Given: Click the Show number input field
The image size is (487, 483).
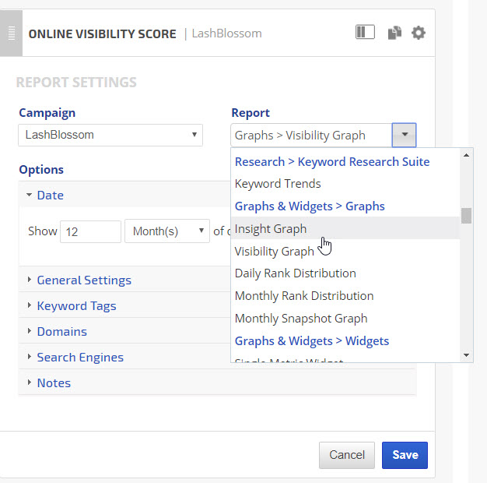Looking at the screenshot, I should 90,231.
